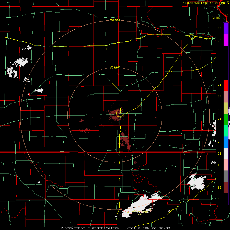The height and width of the screenshot is (230, 230).
Task: Click the brown BI legend swatch
Action: point(226,188)
